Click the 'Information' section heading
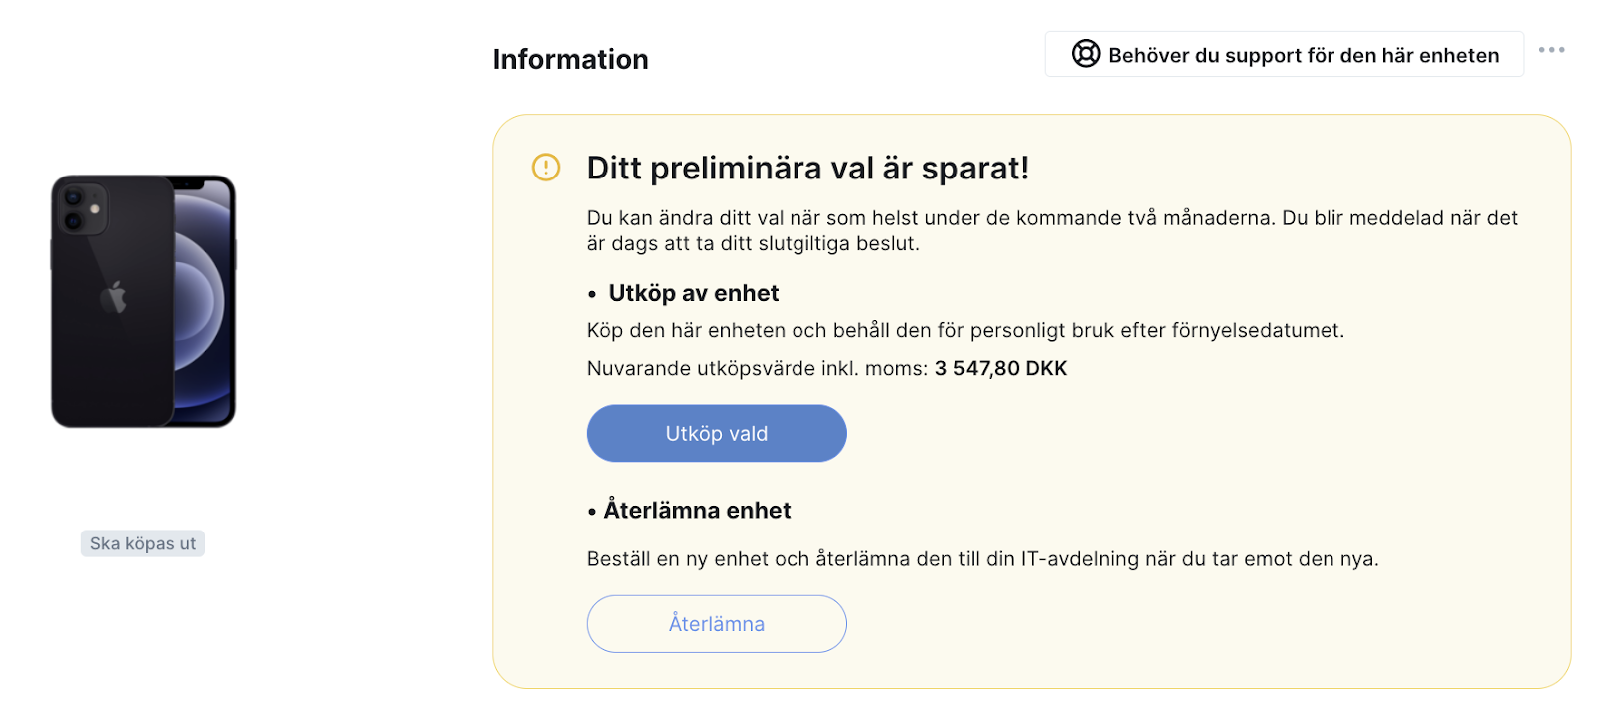The width and height of the screenshot is (1597, 709). click(570, 59)
